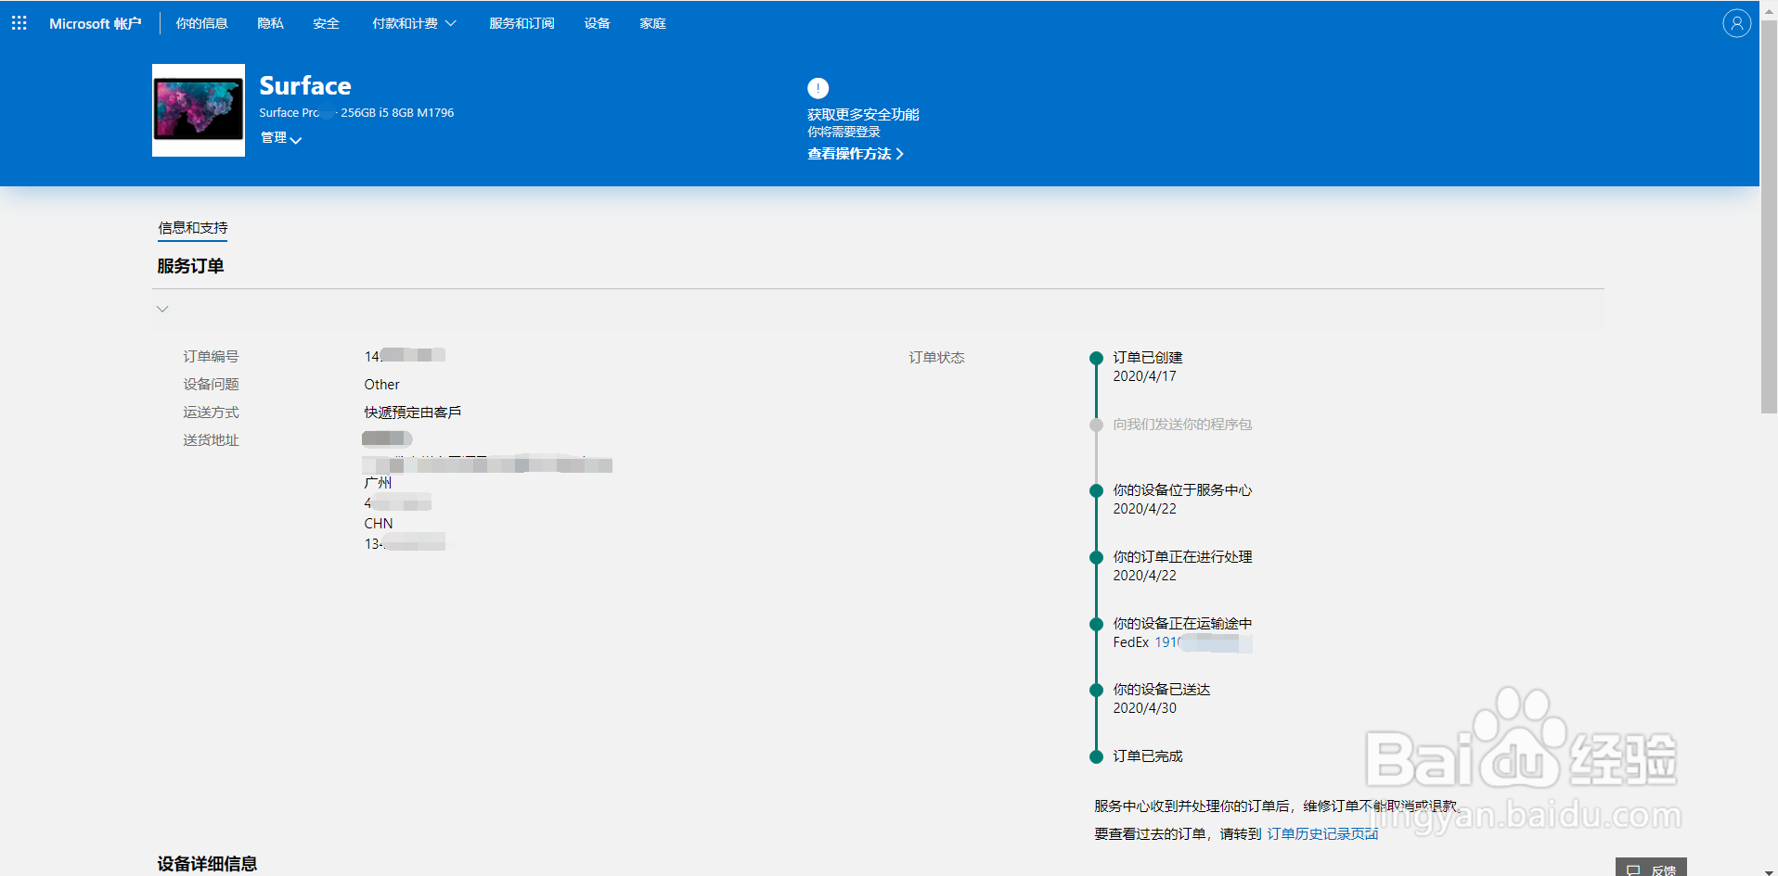Screen dimensions: 1778x876
Task: Click the 获取更多安全功能 text
Action: pyautogui.click(x=863, y=115)
